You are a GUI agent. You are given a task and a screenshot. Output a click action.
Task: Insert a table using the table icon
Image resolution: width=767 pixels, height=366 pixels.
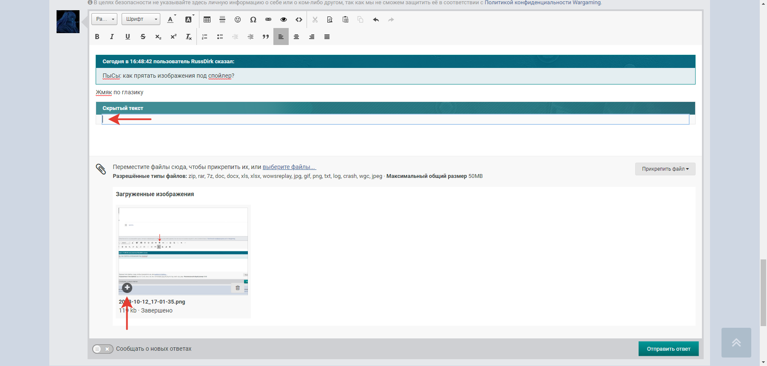tap(207, 20)
